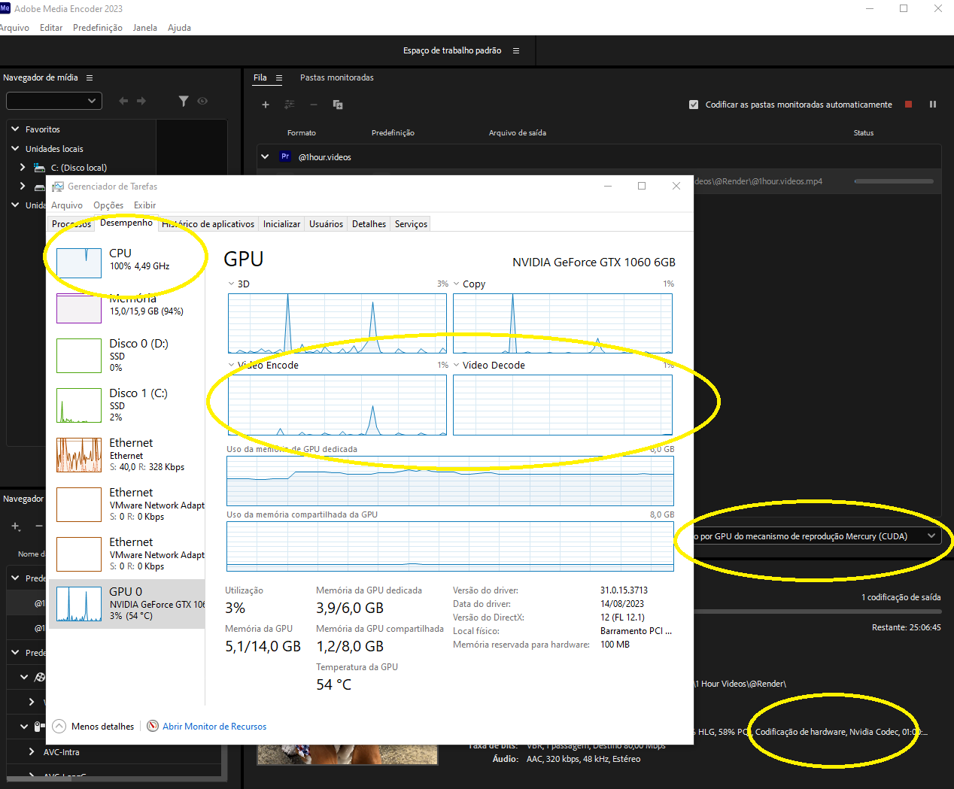Duplicate the selected queue item
Viewport: 954px width, 789px height.
tap(337, 105)
